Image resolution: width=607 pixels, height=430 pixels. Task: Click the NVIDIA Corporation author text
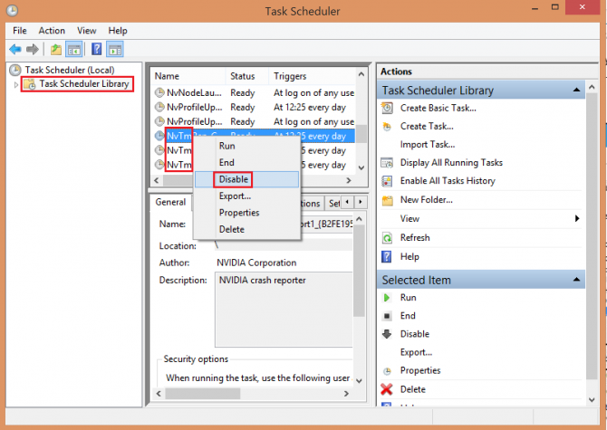coord(256,263)
